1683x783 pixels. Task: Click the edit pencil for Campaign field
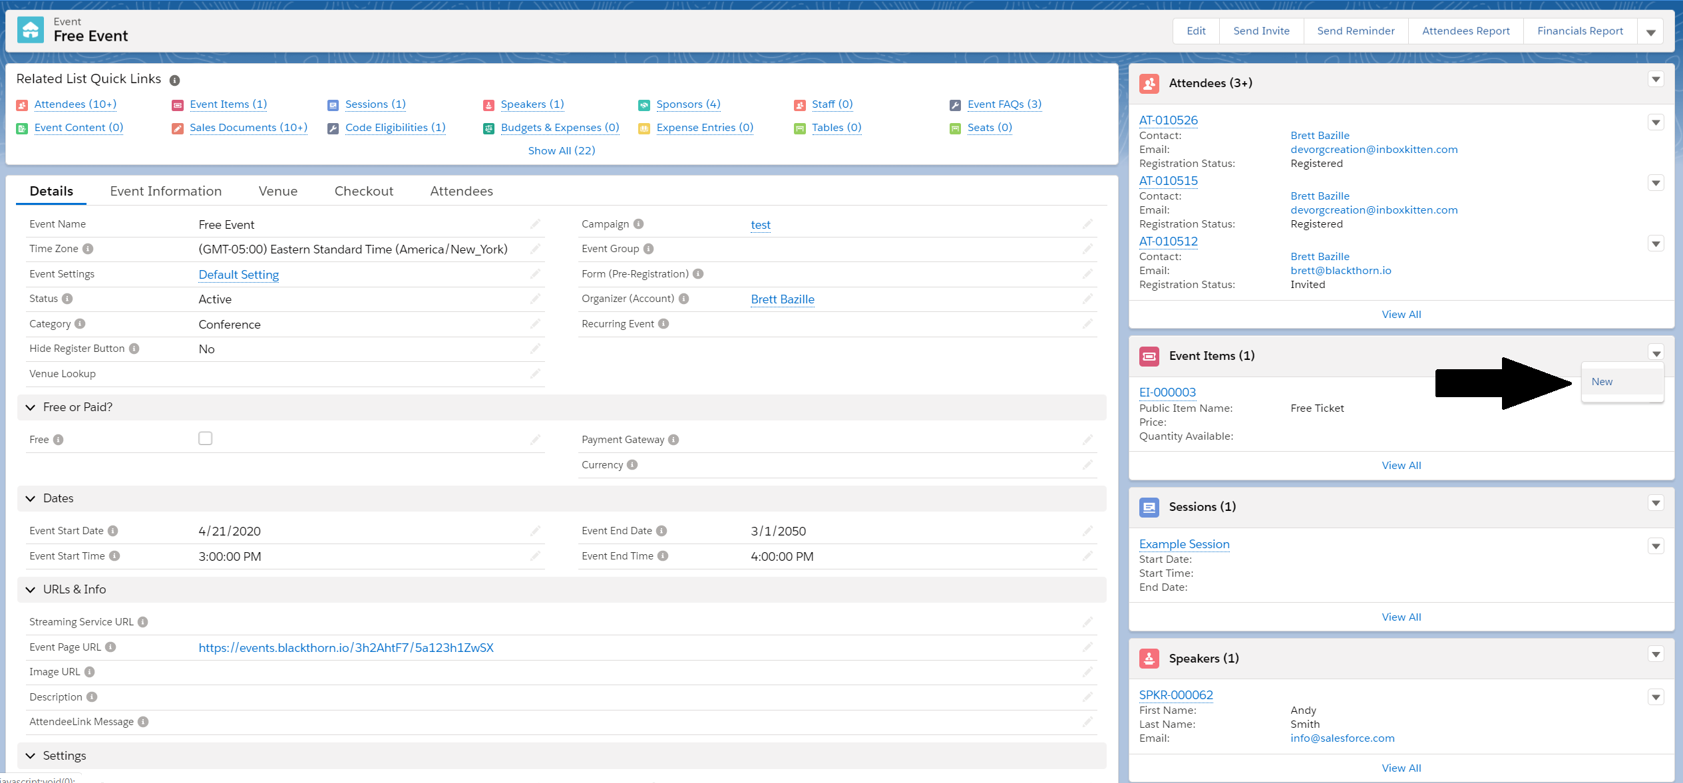coord(1087,224)
